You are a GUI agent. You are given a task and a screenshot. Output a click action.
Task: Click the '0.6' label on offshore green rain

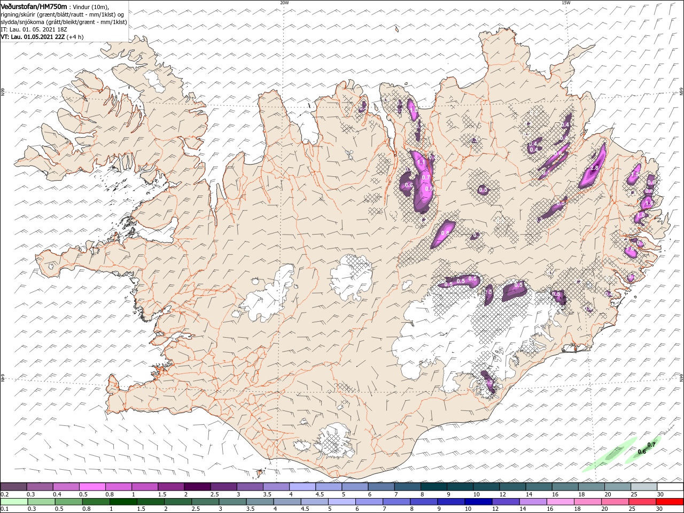point(642,452)
